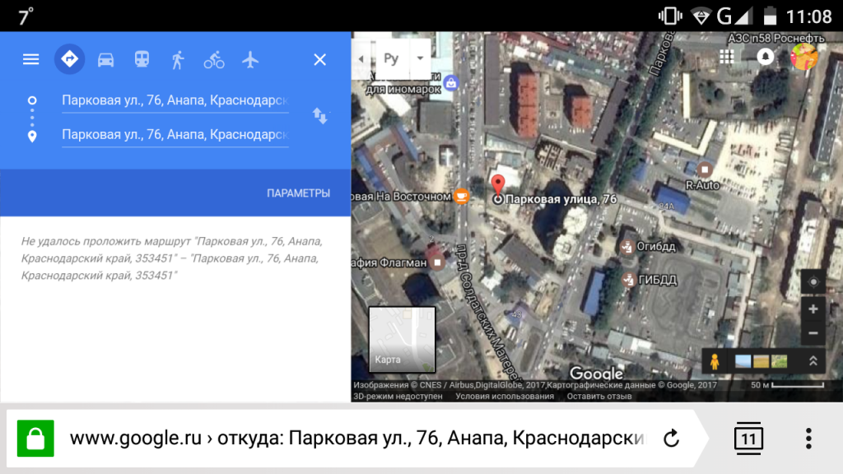Close the directions panel
Viewport: 843px width, 474px height.
click(320, 59)
